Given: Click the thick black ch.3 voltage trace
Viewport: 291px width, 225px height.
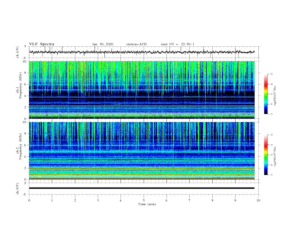Looking at the screenshot, I should pyautogui.click(x=141, y=188).
